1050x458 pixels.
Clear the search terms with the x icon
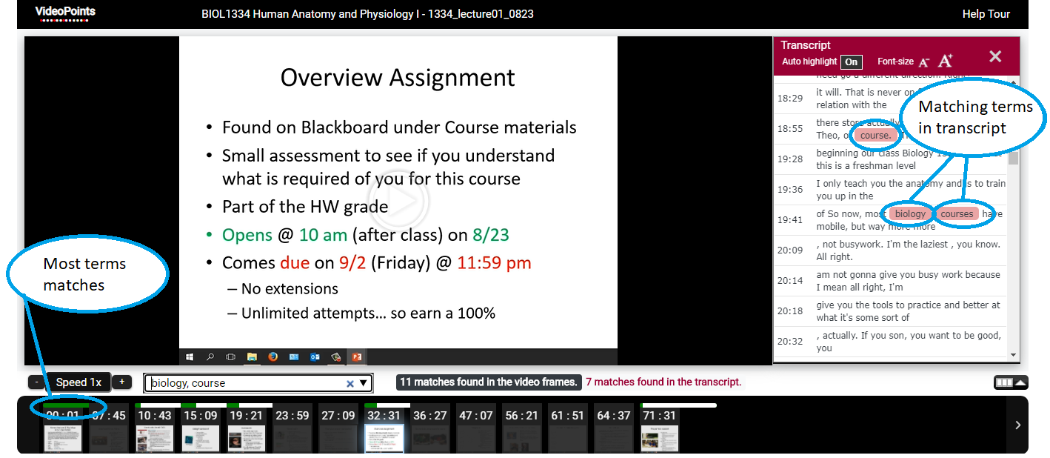(350, 383)
